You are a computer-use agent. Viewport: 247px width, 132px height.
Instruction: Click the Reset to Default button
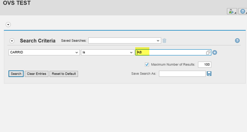64,74
